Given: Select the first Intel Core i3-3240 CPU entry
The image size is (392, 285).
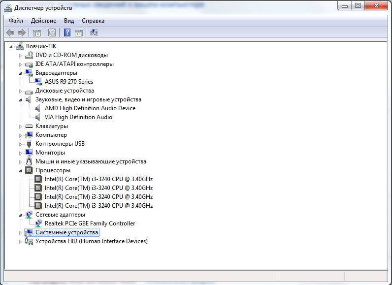Looking at the screenshot, I should coord(98,179).
